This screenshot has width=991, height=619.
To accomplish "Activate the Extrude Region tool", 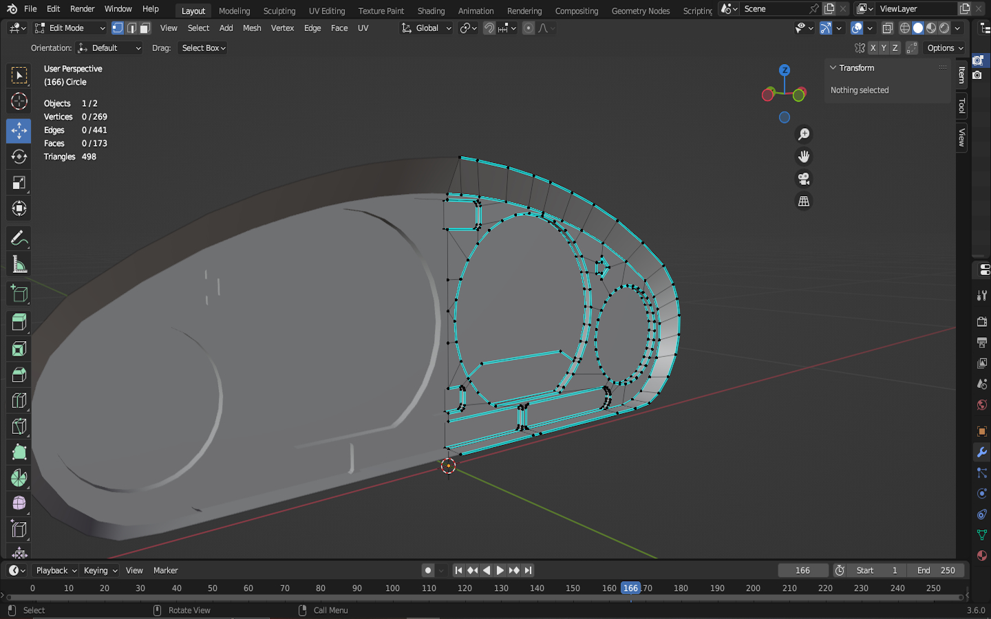I will pyautogui.click(x=19, y=322).
